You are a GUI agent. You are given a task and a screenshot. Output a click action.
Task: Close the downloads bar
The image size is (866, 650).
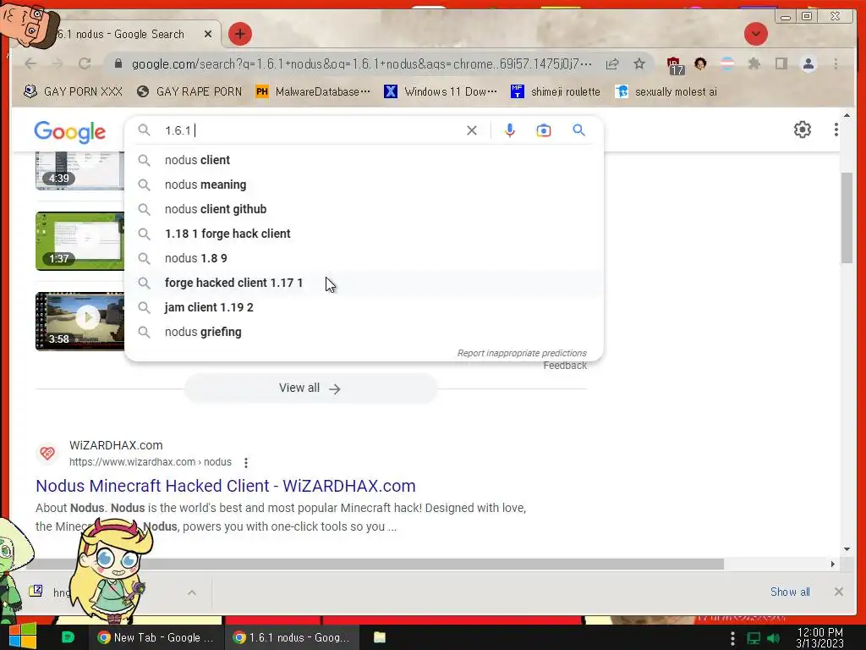(x=838, y=592)
